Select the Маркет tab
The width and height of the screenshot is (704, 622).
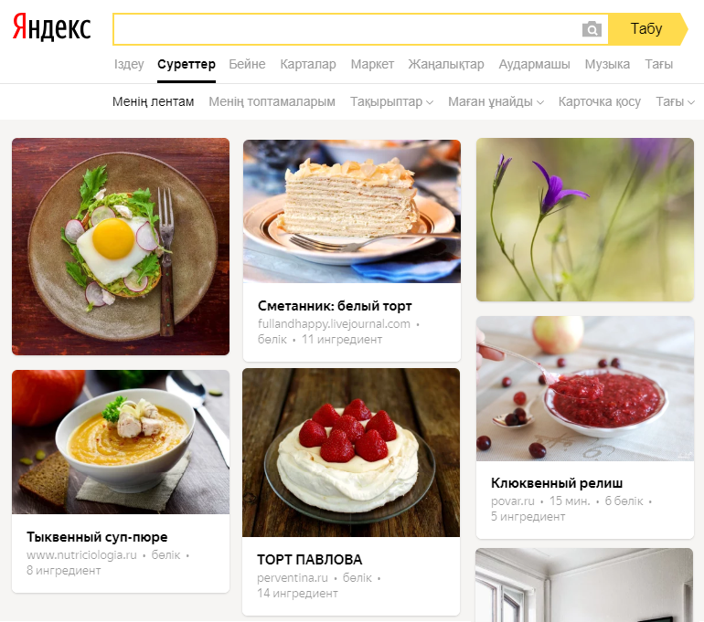[372, 64]
